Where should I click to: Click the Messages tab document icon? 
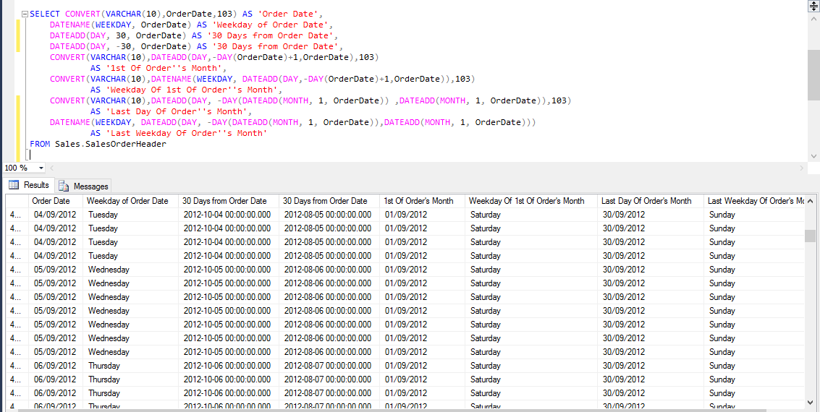64,186
